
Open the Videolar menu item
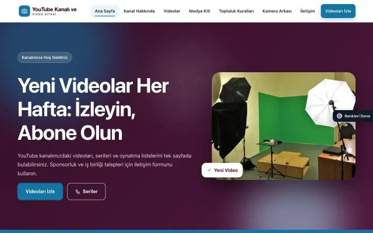click(172, 11)
